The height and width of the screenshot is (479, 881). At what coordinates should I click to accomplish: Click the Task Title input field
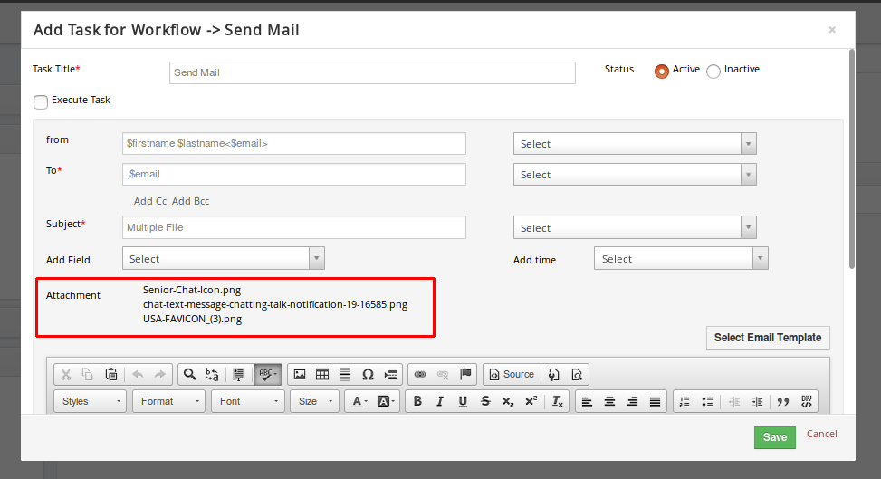tap(372, 72)
